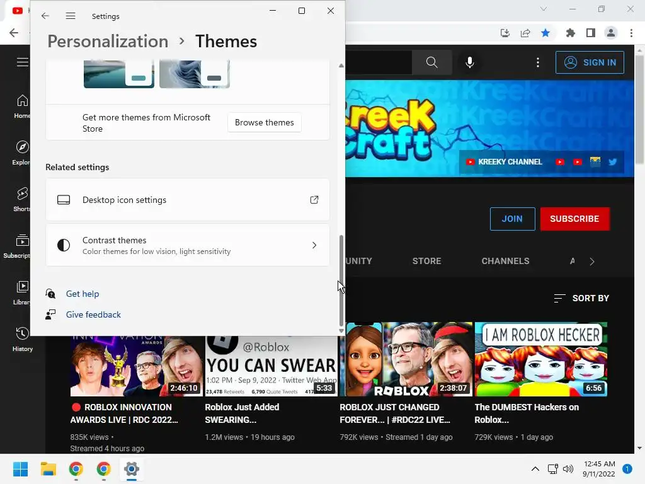This screenshot has width=645, height=484.
Task: Open YouTube Subscriptions in sidebar
Action: coord(17,246)
